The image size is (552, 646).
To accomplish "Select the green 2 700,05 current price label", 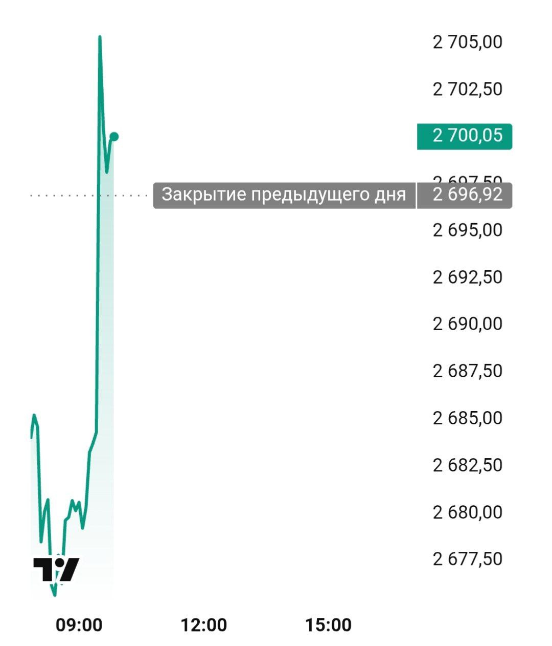I will click(x=464, y=136).
